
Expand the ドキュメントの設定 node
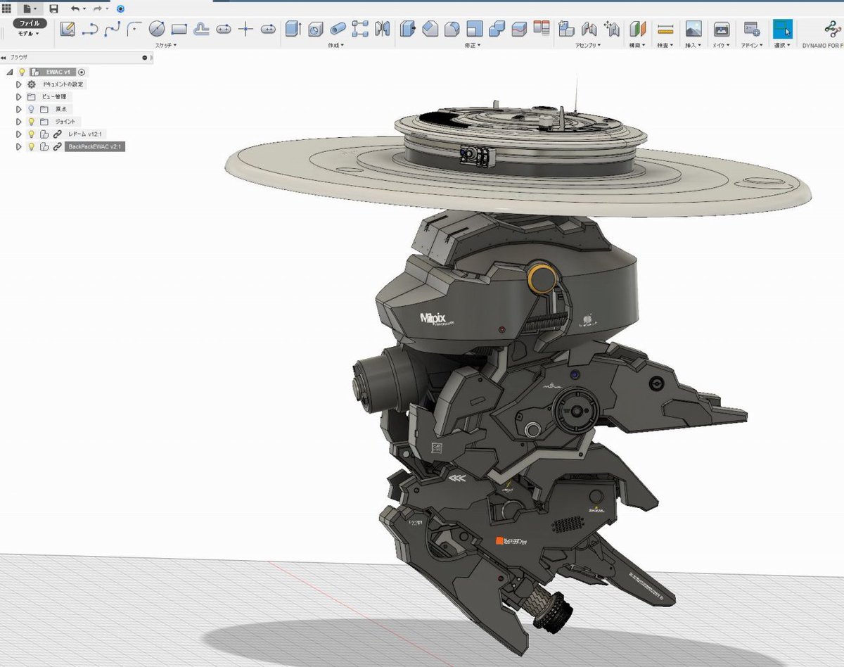(19, 84)
